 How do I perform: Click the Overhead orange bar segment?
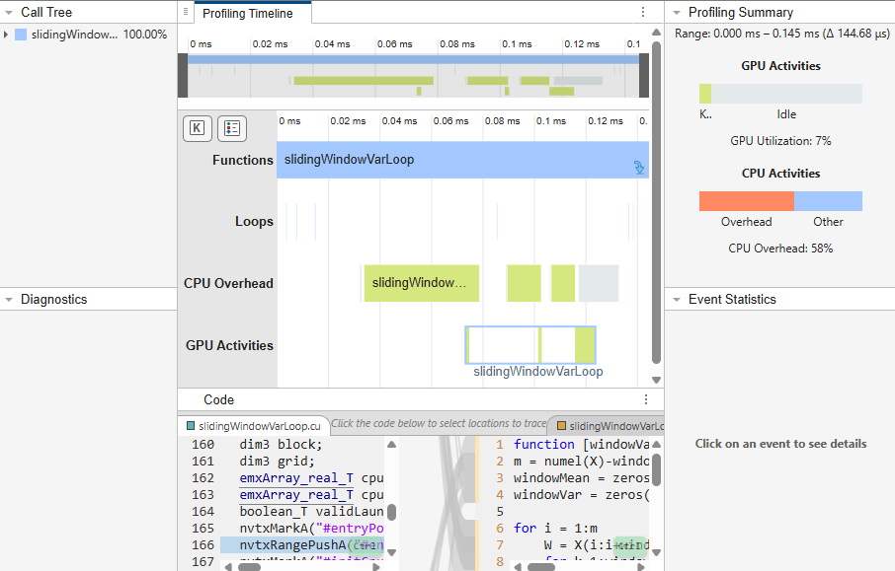[747, 201]
